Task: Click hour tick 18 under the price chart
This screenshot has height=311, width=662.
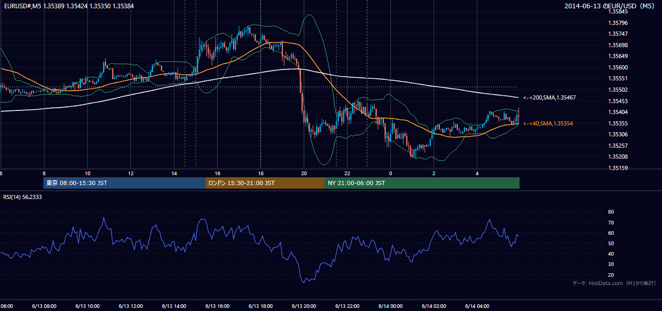Action: point(261,173)
